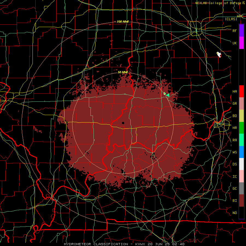Image resolution: width=246 pixels, height=246 pixels.
Task: Click the 'RA' legend label
Action: (235, 140)
